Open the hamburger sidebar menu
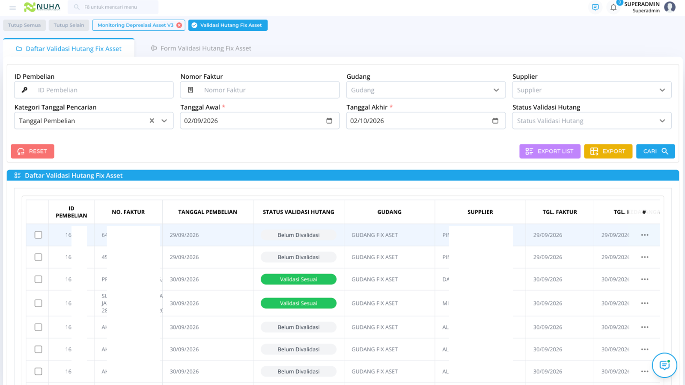The image size is (685, 385). coord(12,8)
